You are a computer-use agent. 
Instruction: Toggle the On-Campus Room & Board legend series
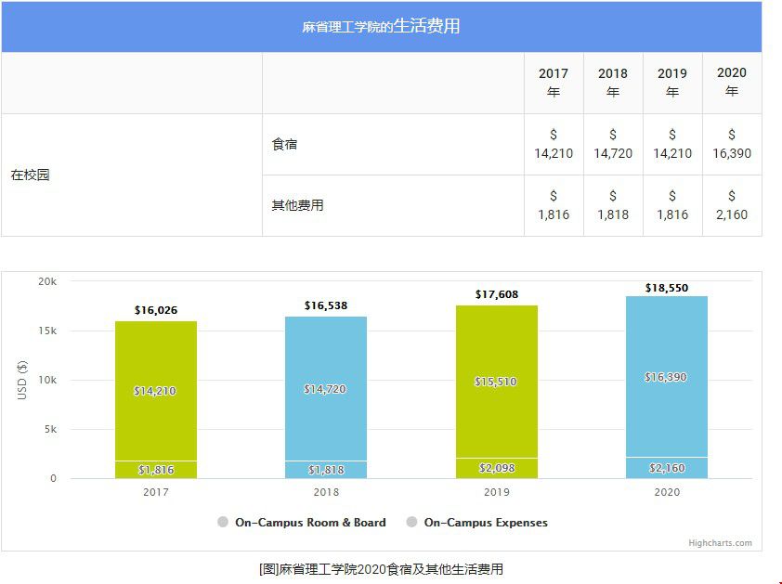click(x=302, y=522)
